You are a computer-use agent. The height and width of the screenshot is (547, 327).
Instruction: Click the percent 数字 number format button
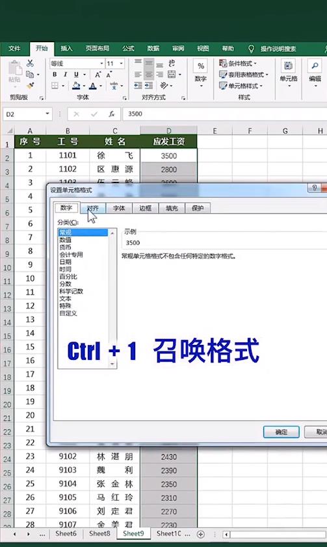[x=201, y=73]
